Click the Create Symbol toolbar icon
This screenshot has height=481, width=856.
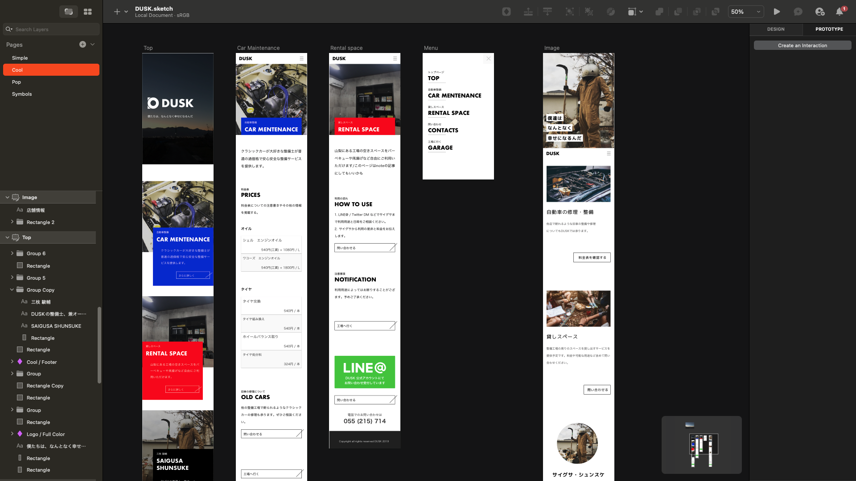point(506,12)
